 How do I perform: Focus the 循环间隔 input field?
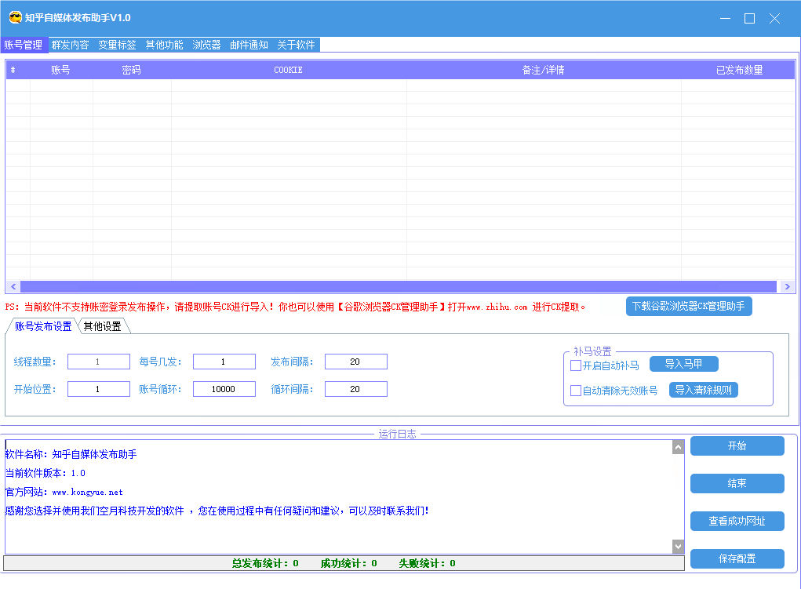coord(356,389)
